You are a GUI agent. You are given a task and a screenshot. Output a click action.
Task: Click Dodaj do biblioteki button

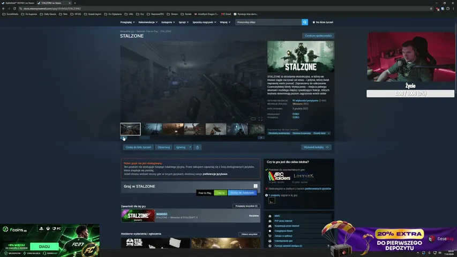click(x=242, y=193)
